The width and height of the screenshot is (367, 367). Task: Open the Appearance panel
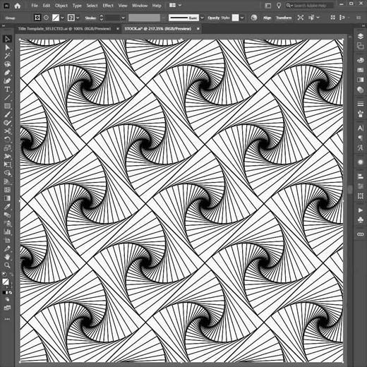tap(360, 162)
